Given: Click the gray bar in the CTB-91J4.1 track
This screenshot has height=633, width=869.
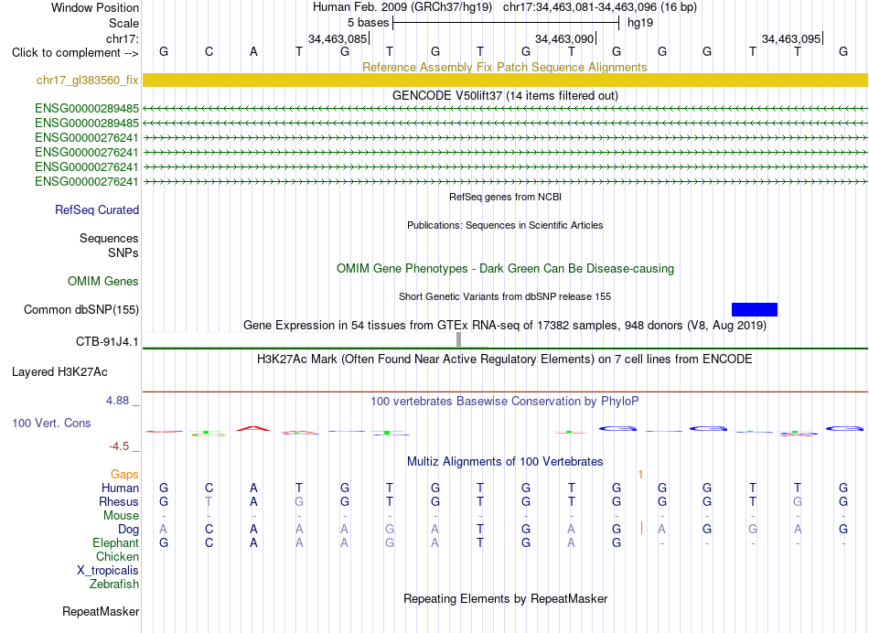Looking at the screenshot, I should pyautogui.click(x=458, y=339).
